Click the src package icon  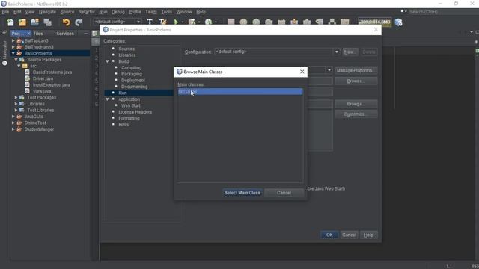25,66
